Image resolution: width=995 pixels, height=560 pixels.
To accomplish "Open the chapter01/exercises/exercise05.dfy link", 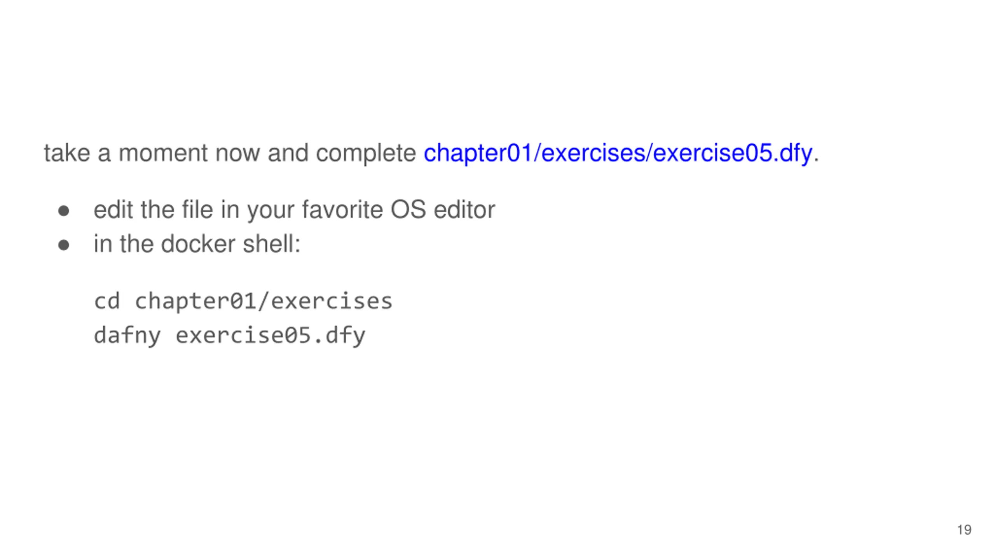I will [x=617, y=153].
